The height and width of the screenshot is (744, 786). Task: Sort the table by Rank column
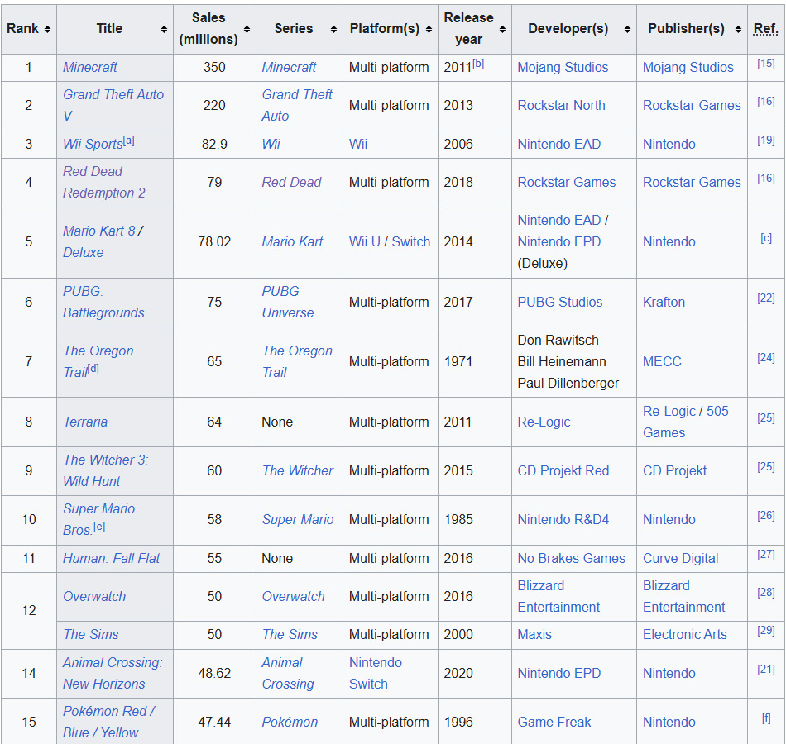tap(47, 29)
